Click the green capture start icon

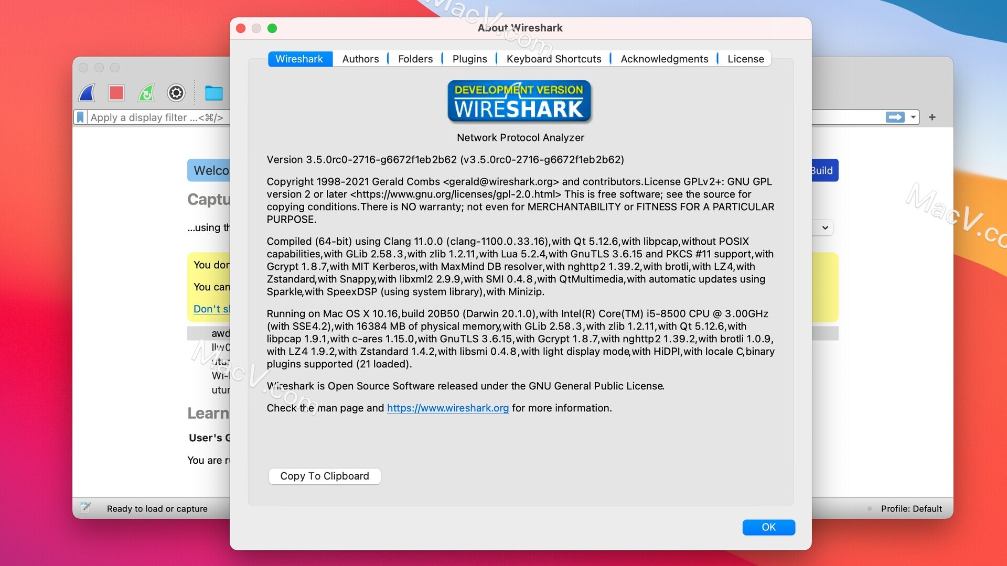click(x=147, y=93)
